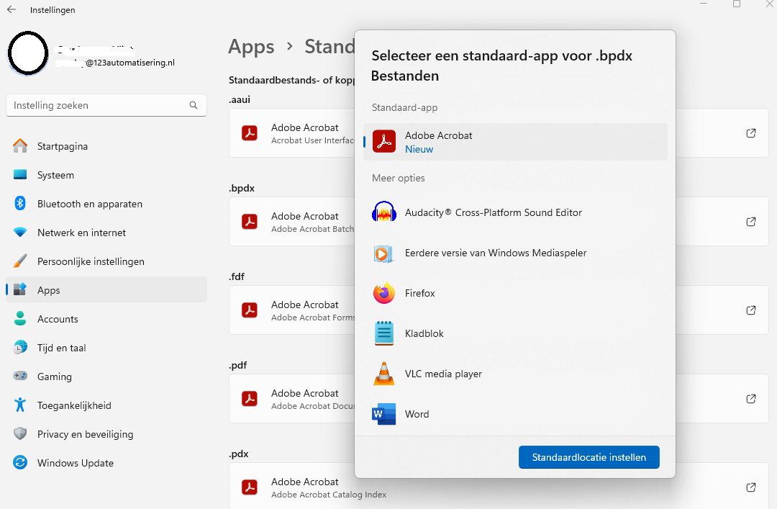777x509 pixels.
Task: Choose Kladblok from the app list
Action: pos(422,333)
